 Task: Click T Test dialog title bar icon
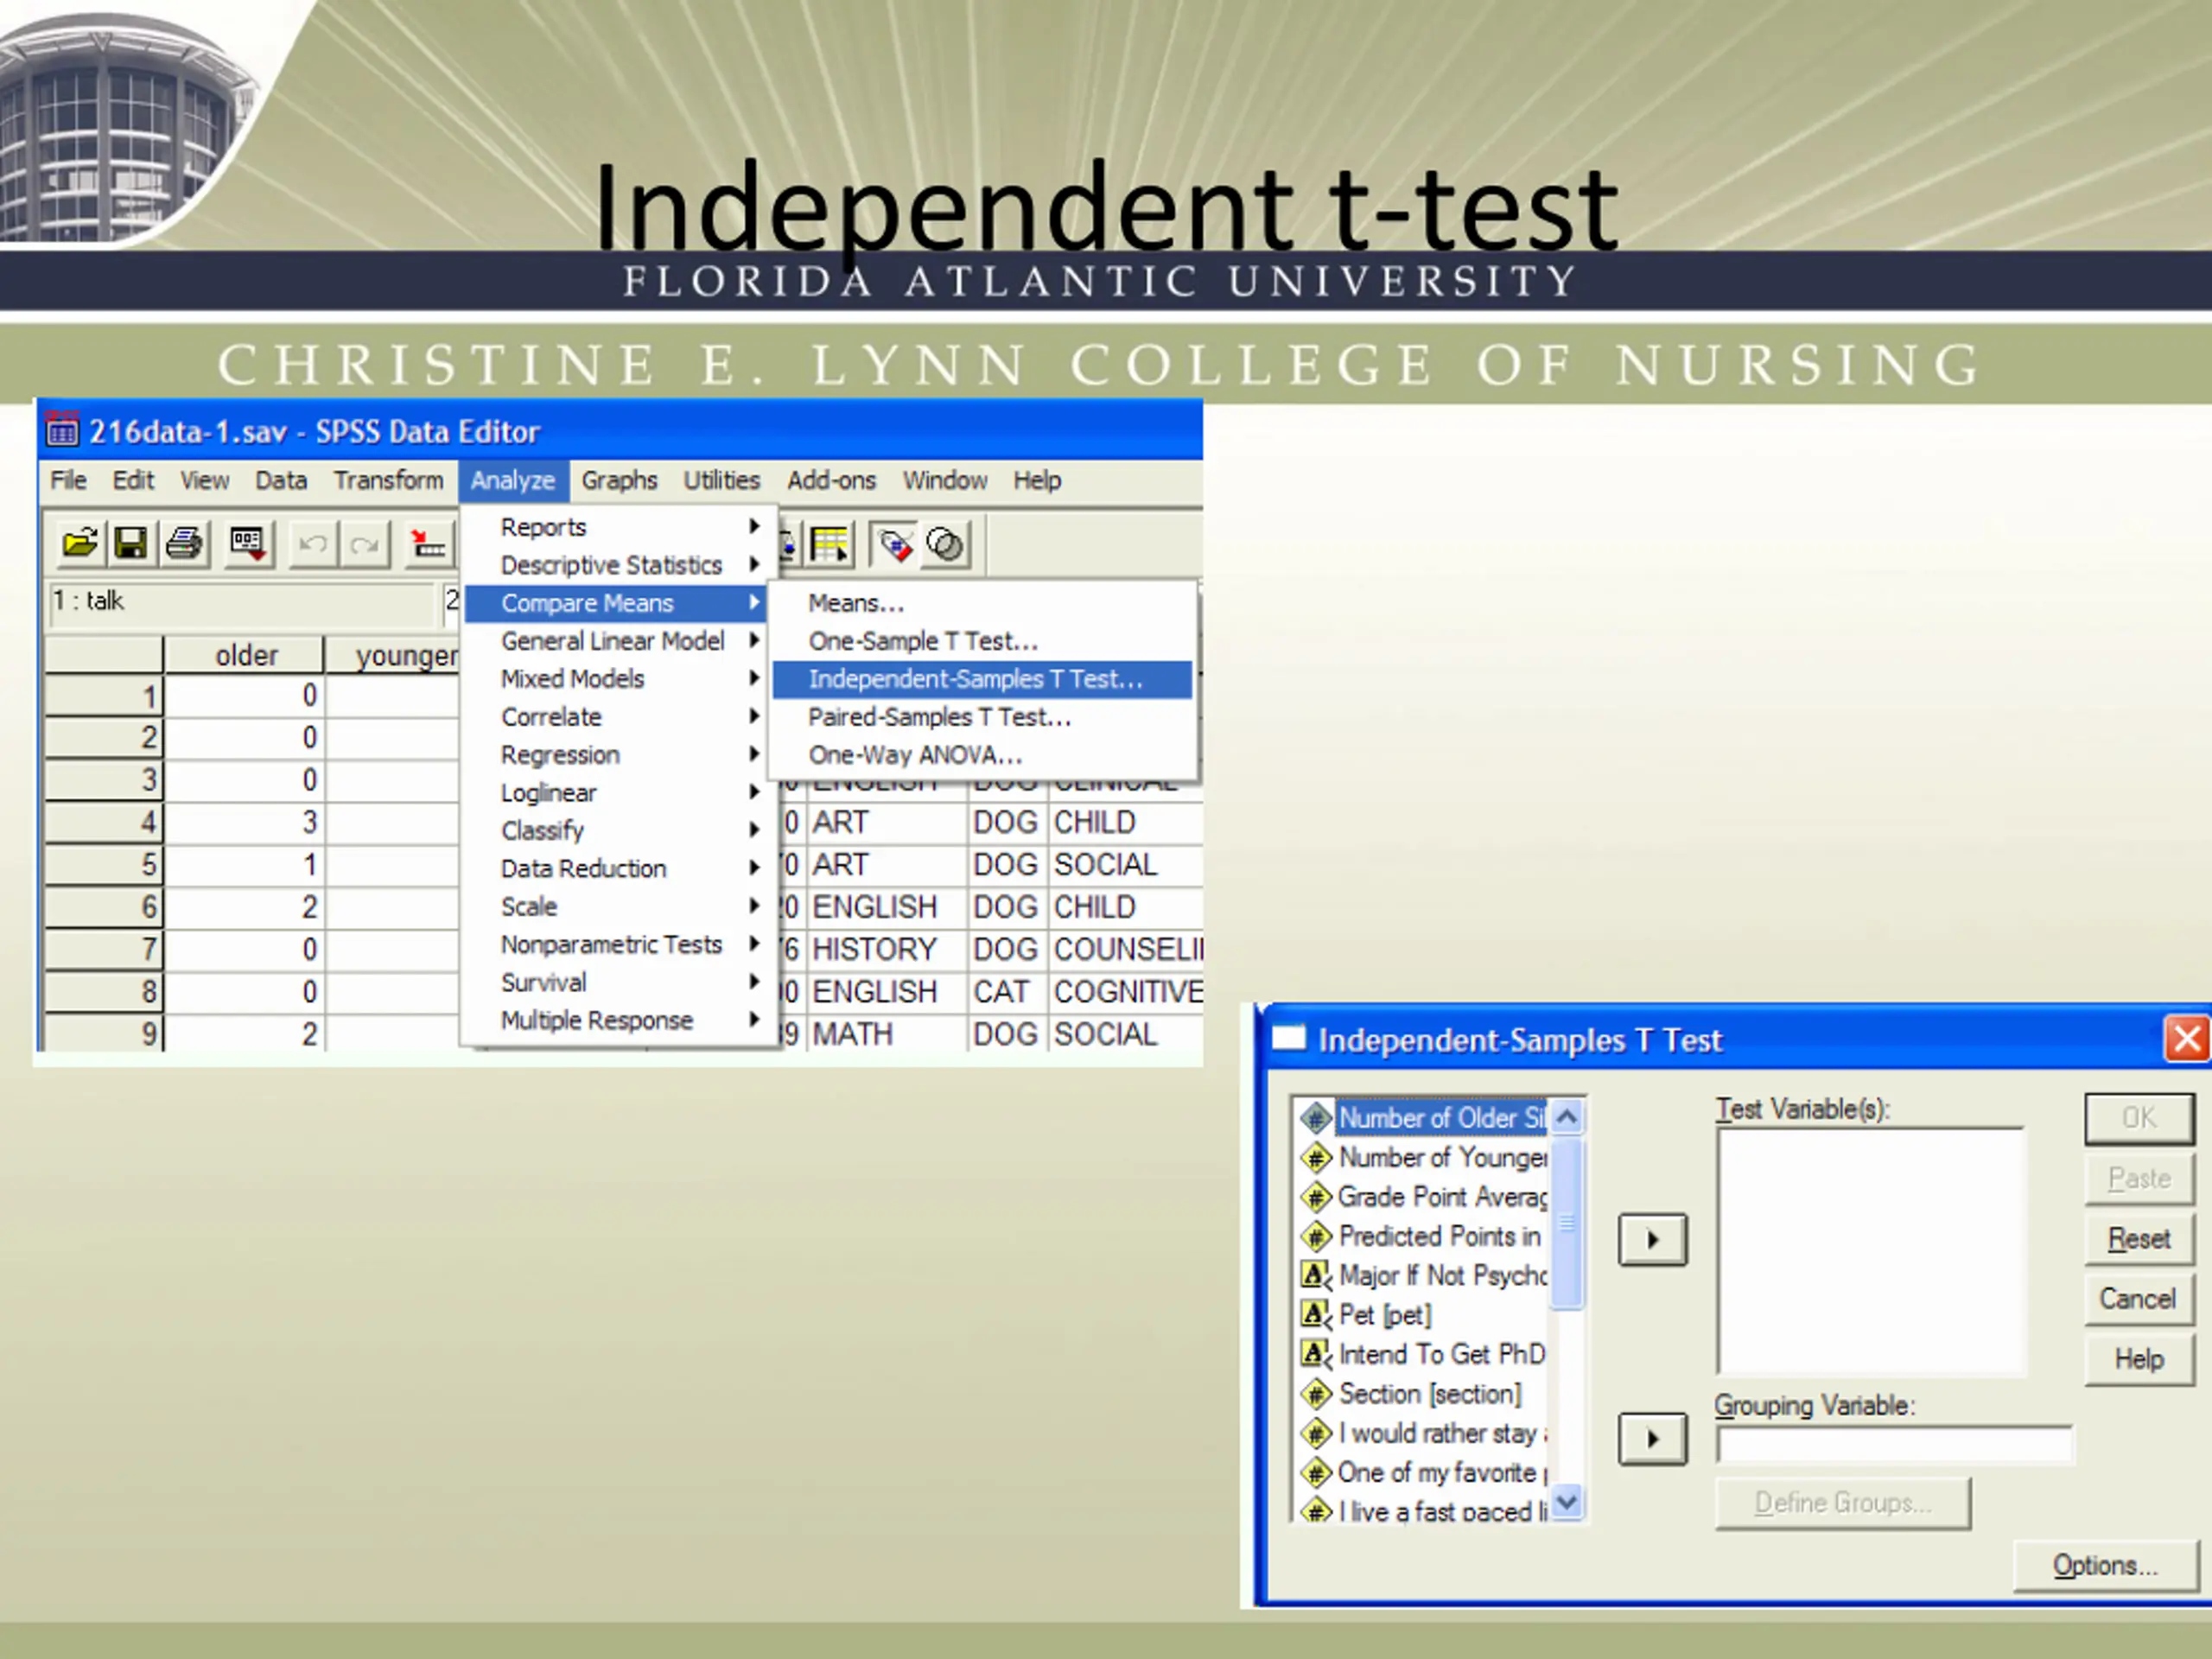(1289, 1039)
